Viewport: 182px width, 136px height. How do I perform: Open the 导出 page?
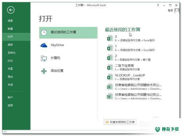pyautogui.click(x=10, y=77)
